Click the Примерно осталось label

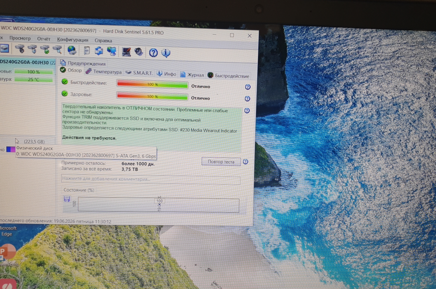[x=83, y=163]
